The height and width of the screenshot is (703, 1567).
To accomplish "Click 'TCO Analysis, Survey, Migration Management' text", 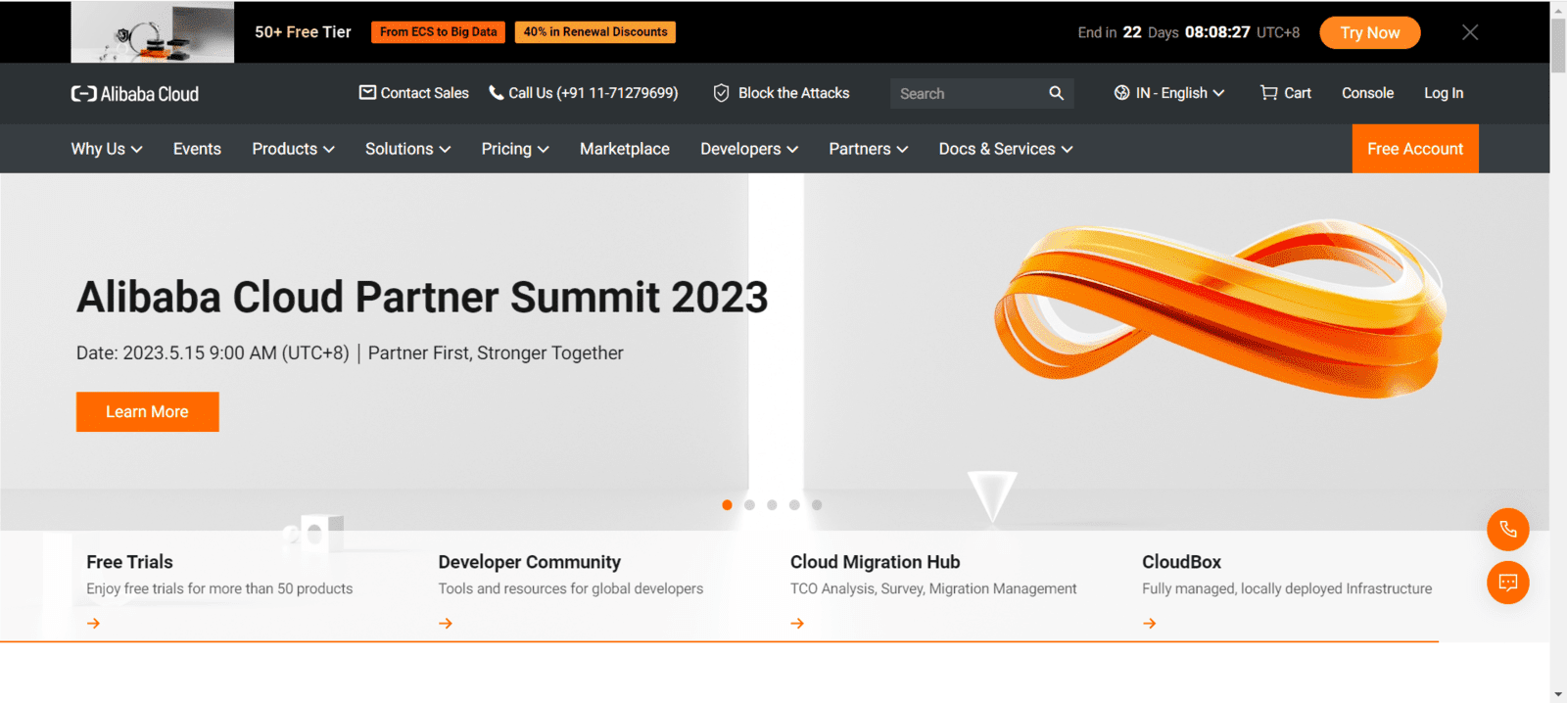I will [x=933, y=588].
